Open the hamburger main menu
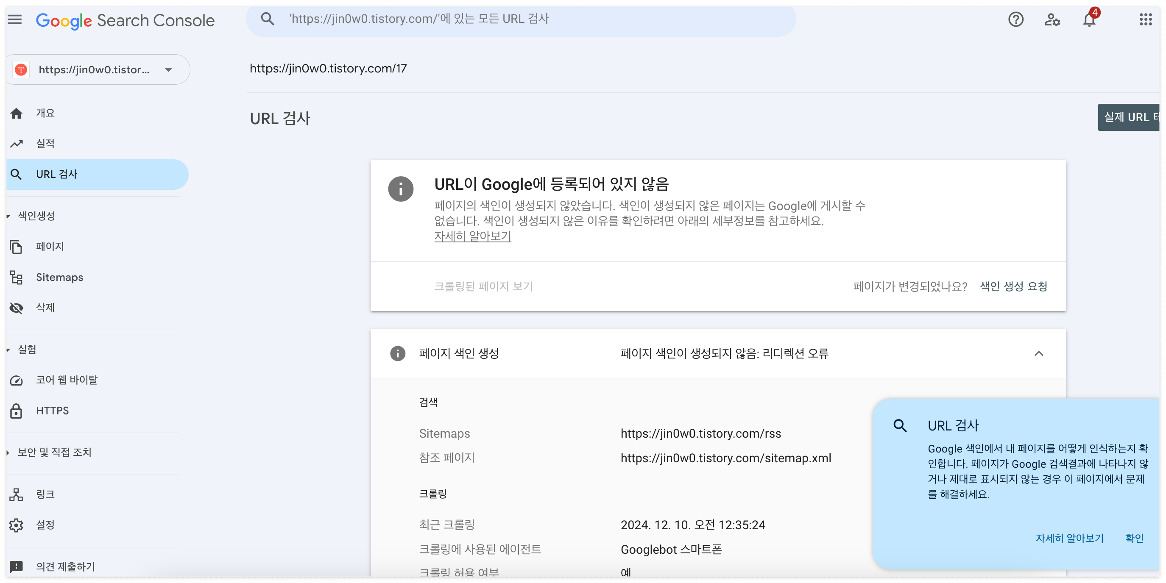1166x583 pixels. [x=15, y=19]
